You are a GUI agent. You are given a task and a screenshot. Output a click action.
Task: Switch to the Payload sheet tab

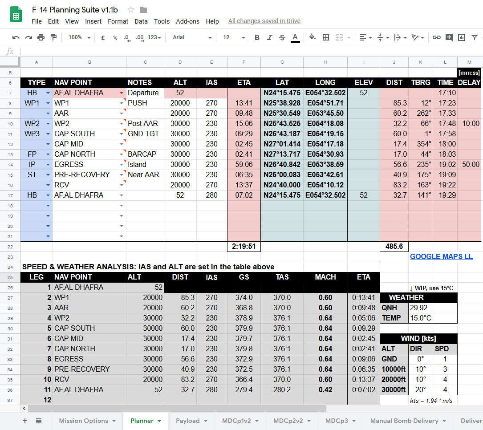[x=191, y=421]
